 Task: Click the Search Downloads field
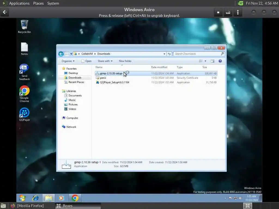(x=197, y=54)
